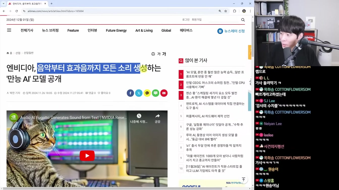This screenshot has height=190, width=339.
Task: Click reporter name 박찬 기자
Action: [15, 93]
